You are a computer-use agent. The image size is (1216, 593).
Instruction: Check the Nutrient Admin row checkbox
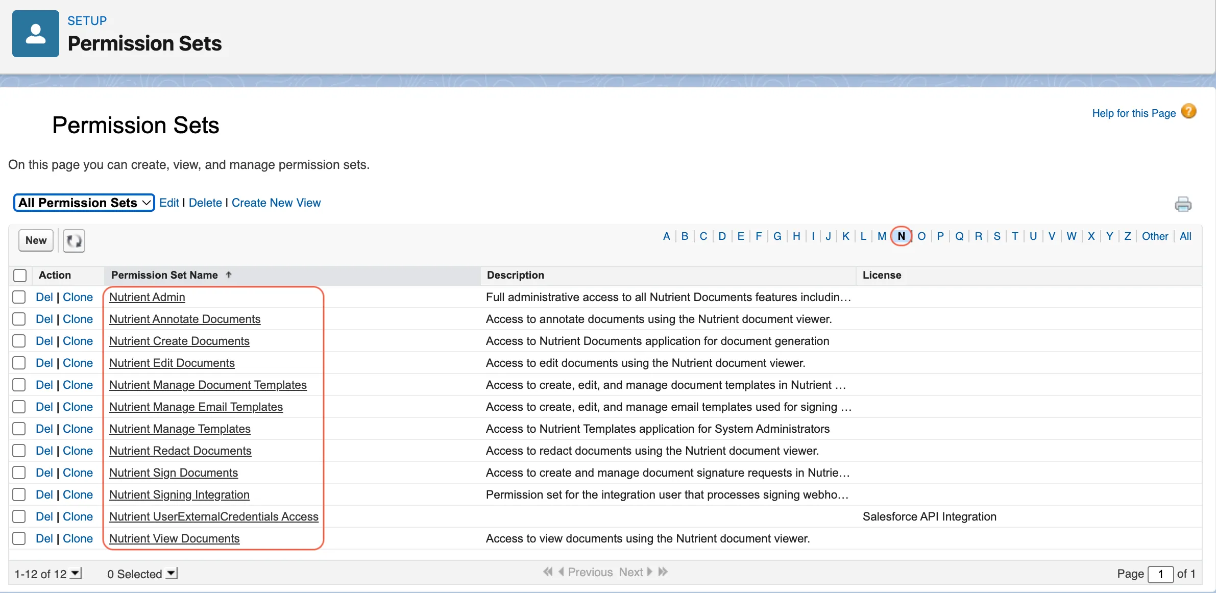[x=19, y=297]
